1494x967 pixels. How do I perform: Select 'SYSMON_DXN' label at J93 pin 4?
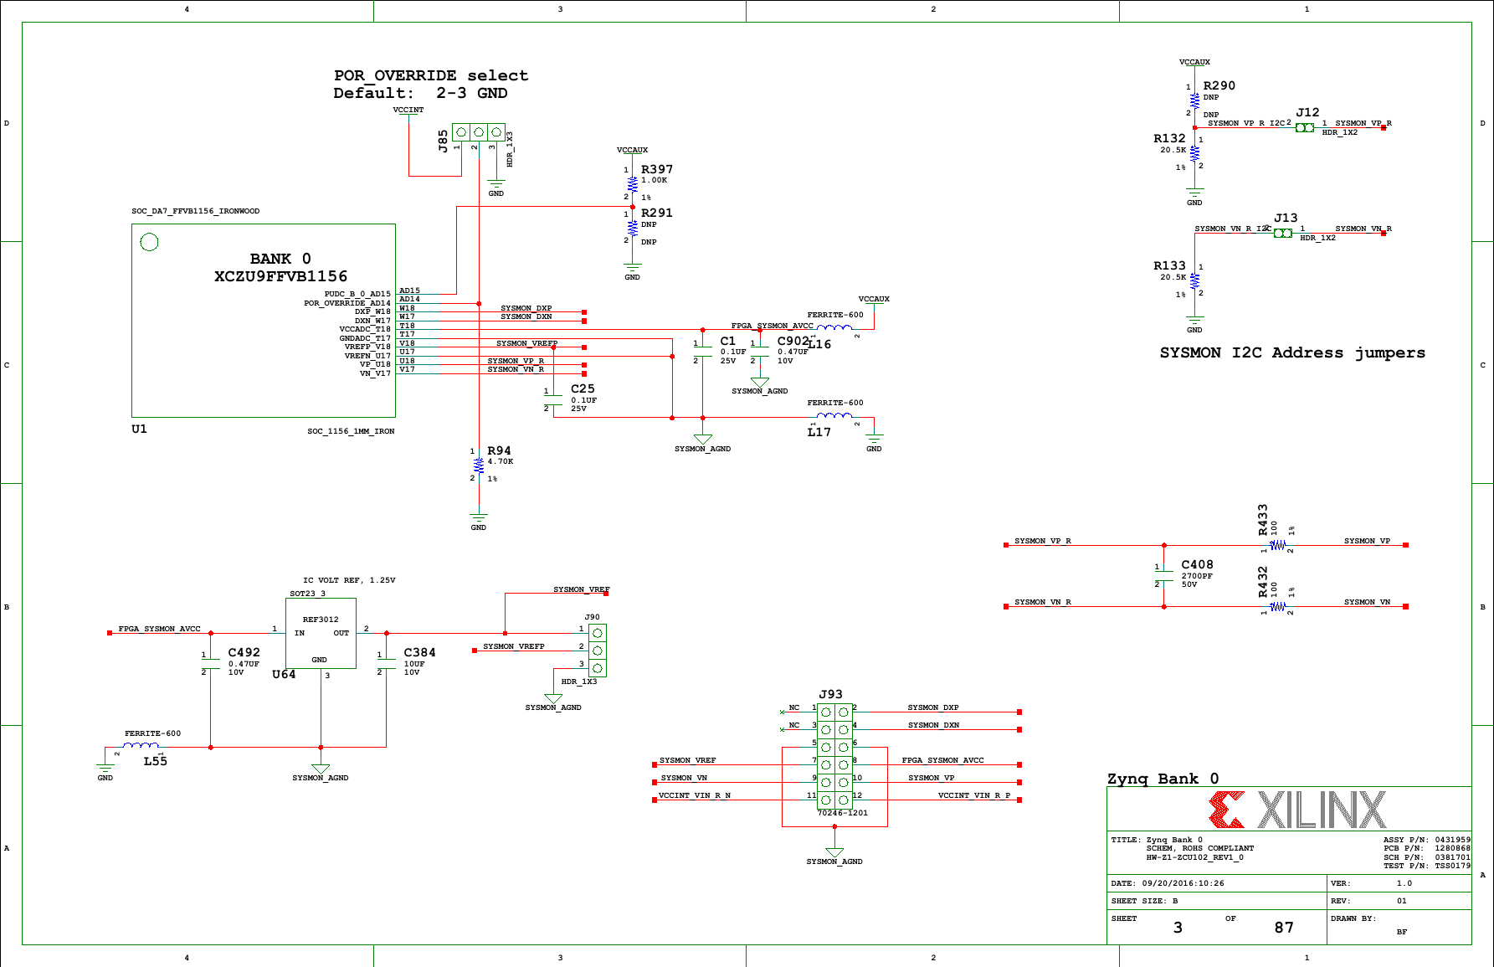tap(934, 725)
